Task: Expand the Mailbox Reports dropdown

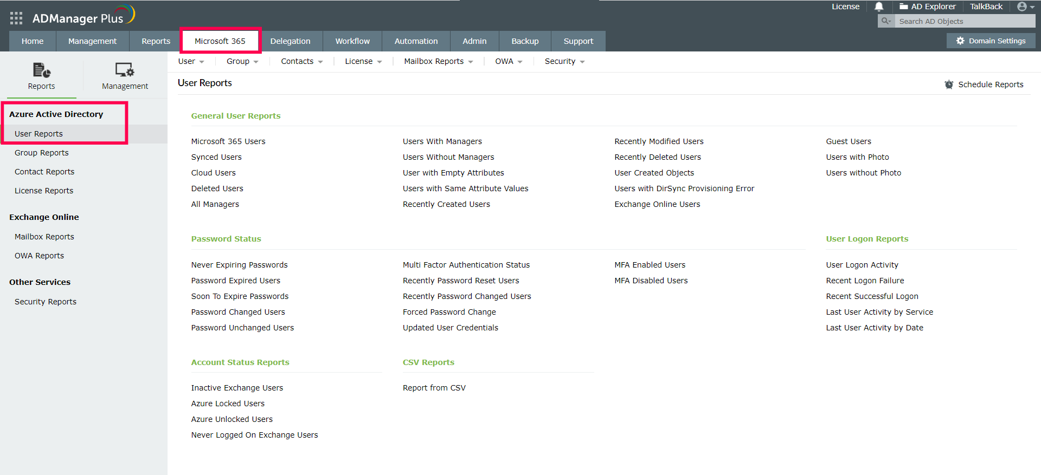Action: click(439, 61)
